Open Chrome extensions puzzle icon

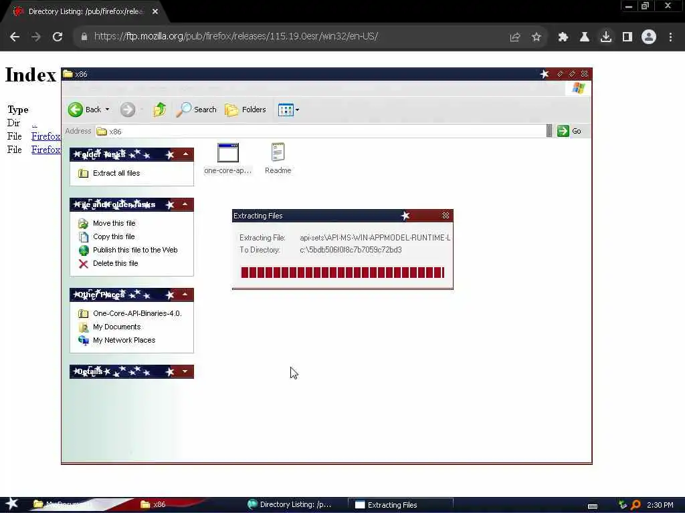point(563,37)
